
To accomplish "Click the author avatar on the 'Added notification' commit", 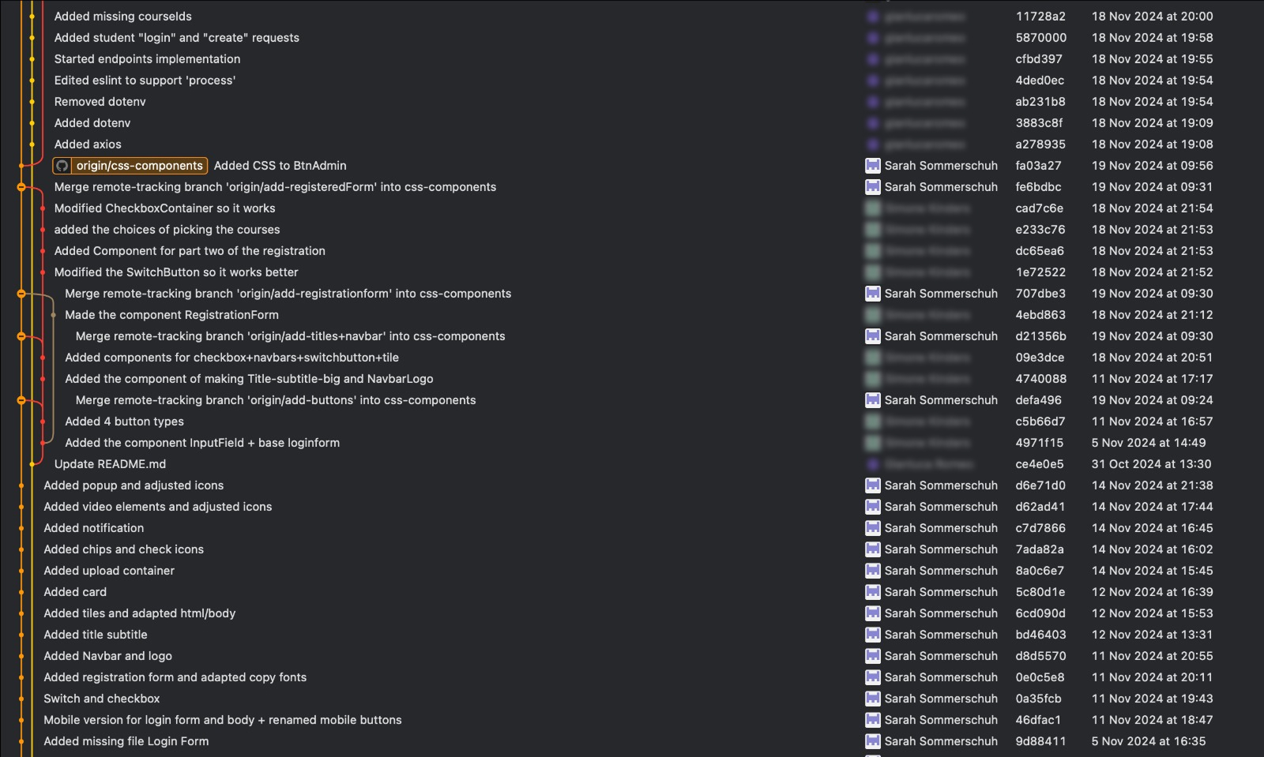I will (x=872, y=528).
